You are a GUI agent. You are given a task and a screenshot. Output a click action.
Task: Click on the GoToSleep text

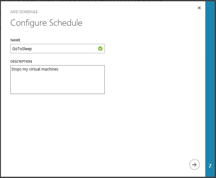[22, 49]
